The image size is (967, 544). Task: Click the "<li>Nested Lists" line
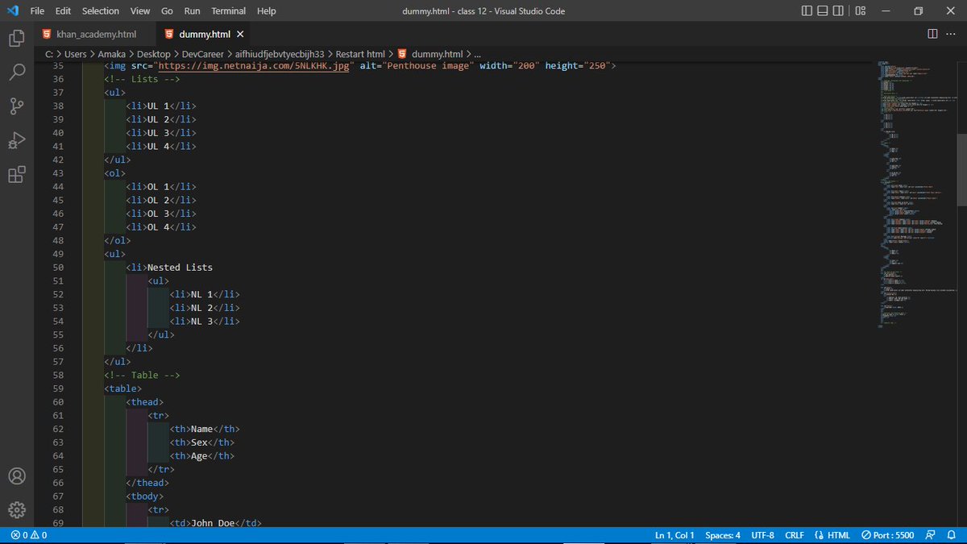169,267
